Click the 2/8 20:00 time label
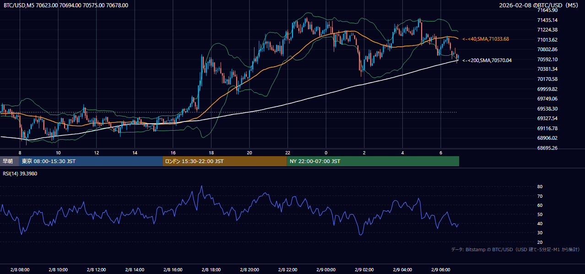Image resolution: width=585 pixels, height=274 pixels. (x=249, y=270)
